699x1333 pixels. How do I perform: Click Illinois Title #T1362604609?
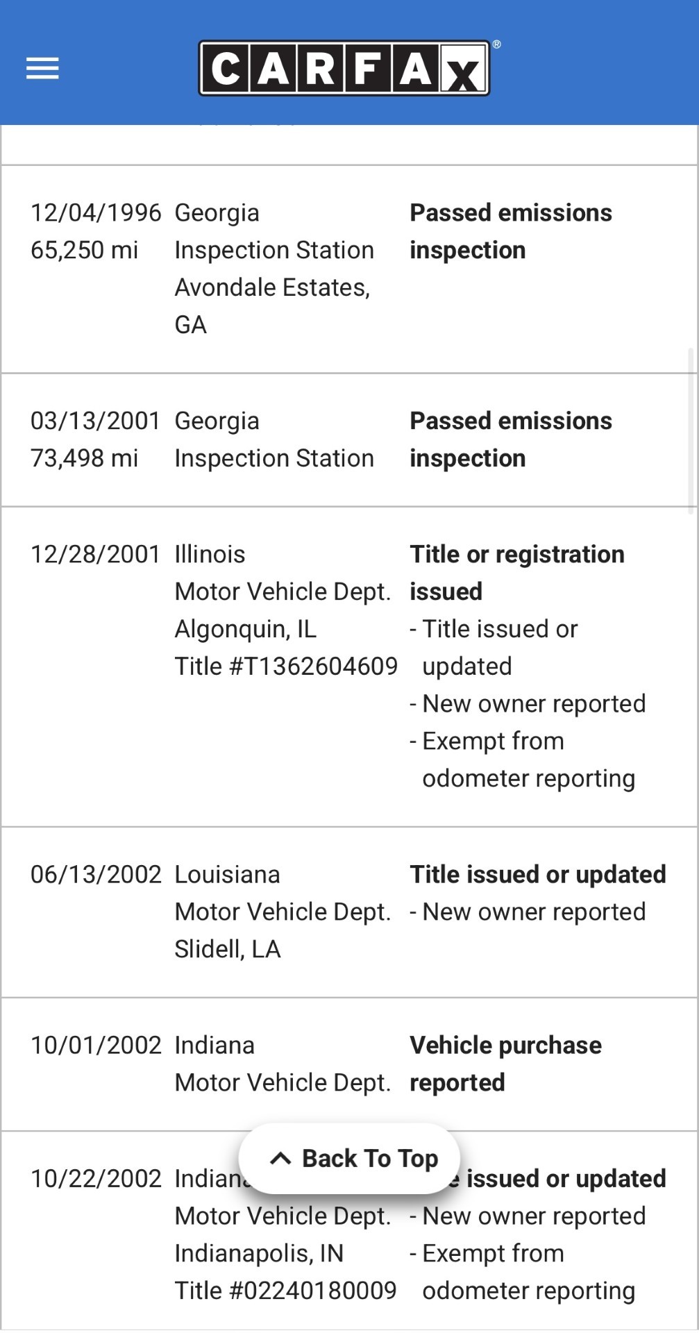click(x=286, y=666)
